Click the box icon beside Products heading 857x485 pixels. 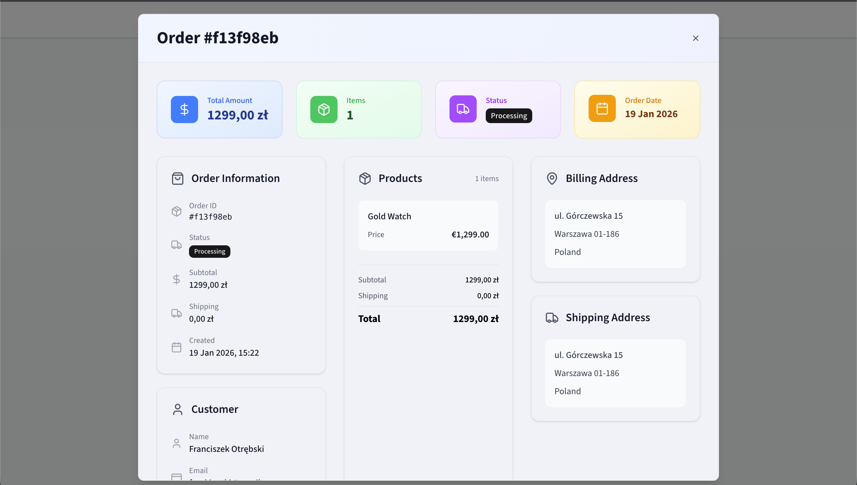(x=365, y=179)
